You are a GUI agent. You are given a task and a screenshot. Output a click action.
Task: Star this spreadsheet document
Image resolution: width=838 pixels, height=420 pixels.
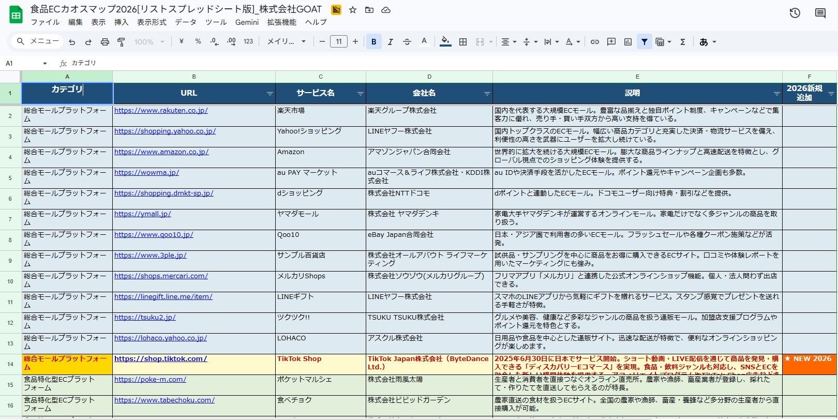(x=353, y=10)
